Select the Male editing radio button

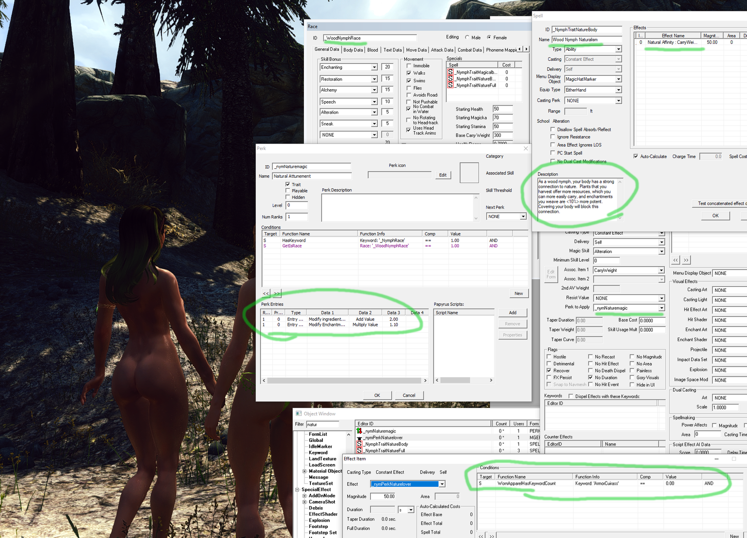(x=467, y=37)
